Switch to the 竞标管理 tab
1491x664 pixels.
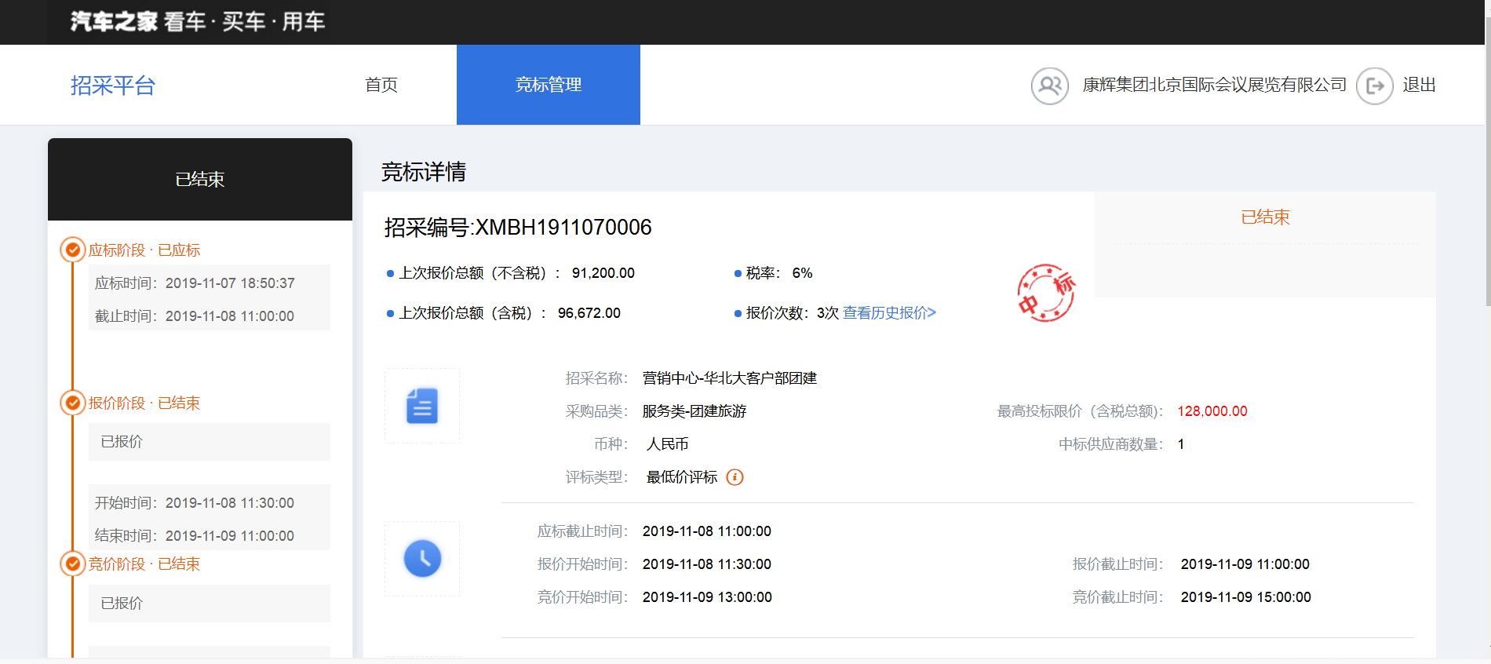548,85
